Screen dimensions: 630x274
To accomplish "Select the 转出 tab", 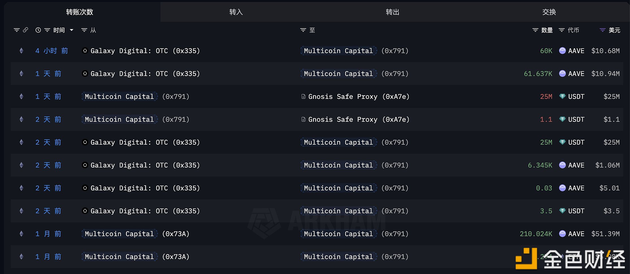I will tap(392, 12).
